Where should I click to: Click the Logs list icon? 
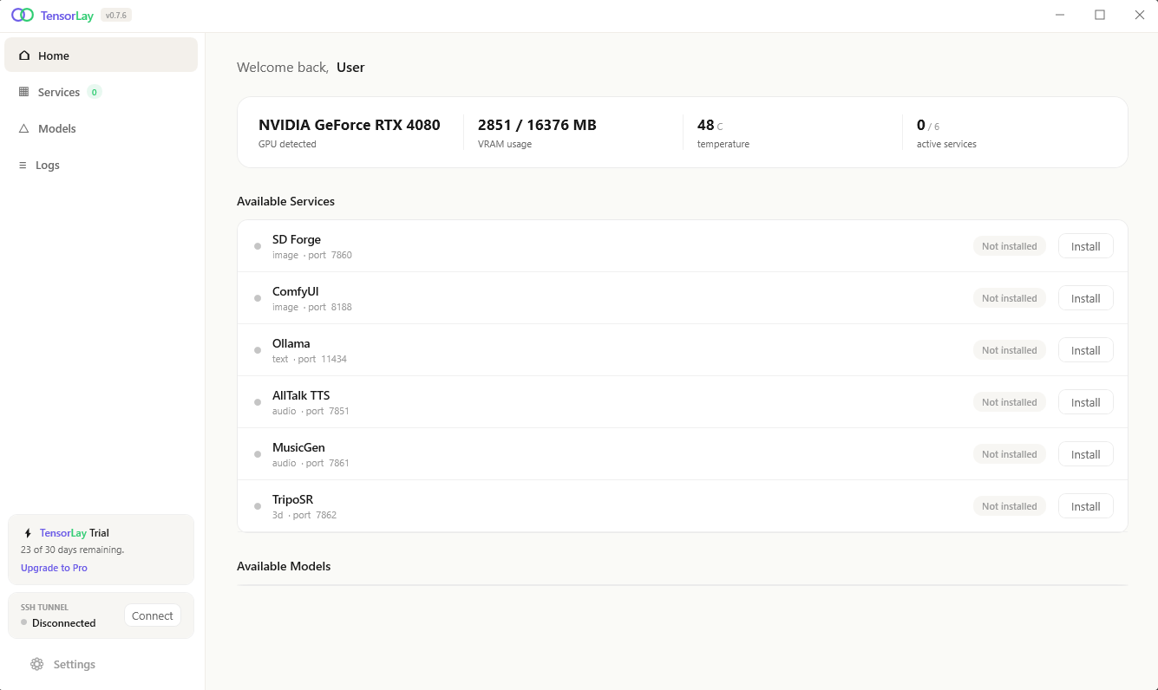click(23, 165)
